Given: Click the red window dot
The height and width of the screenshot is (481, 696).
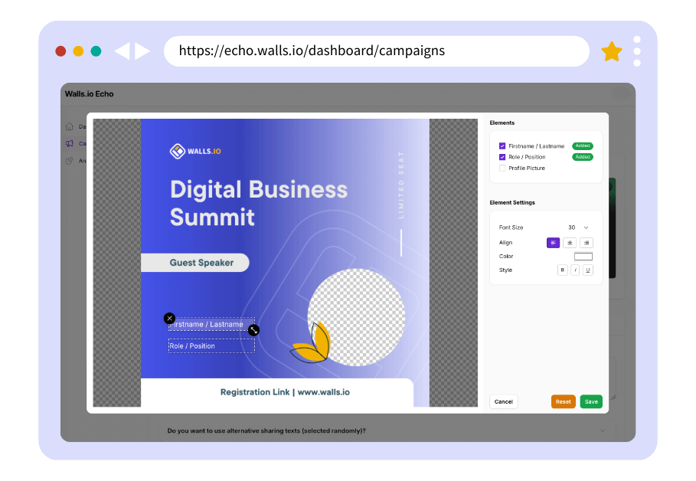Looking at the screenshot, I should (x=60, y=51).
